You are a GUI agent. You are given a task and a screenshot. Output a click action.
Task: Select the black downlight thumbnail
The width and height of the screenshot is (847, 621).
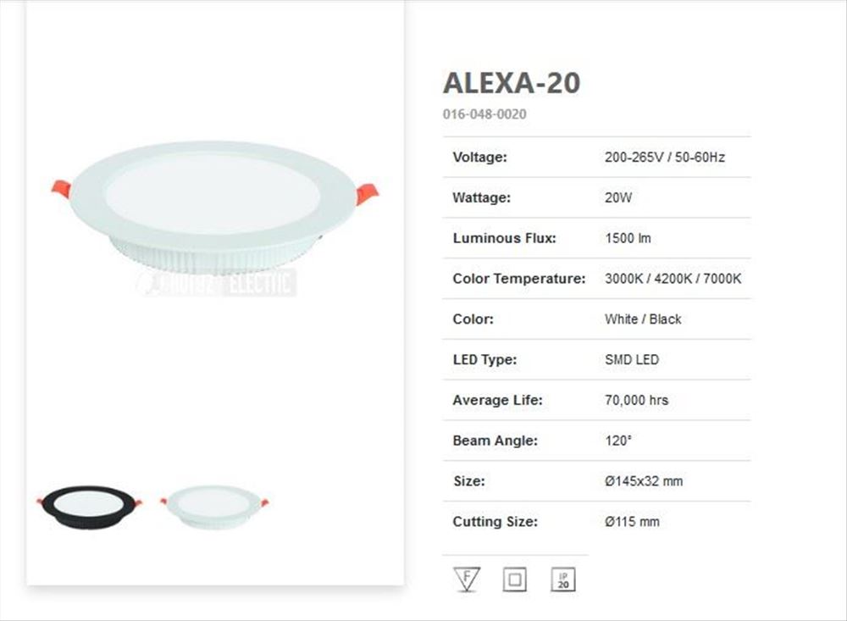coord(88,507)
